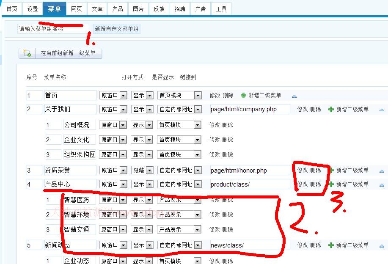Click green plus icon in 资质荣誉 row
This screenshot has height=264, width=388.
(x=332, y=170)
